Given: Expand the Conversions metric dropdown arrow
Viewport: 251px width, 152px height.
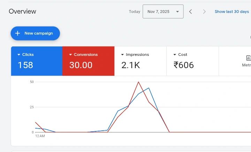Looking at the screenshot, I should [70, 55].
